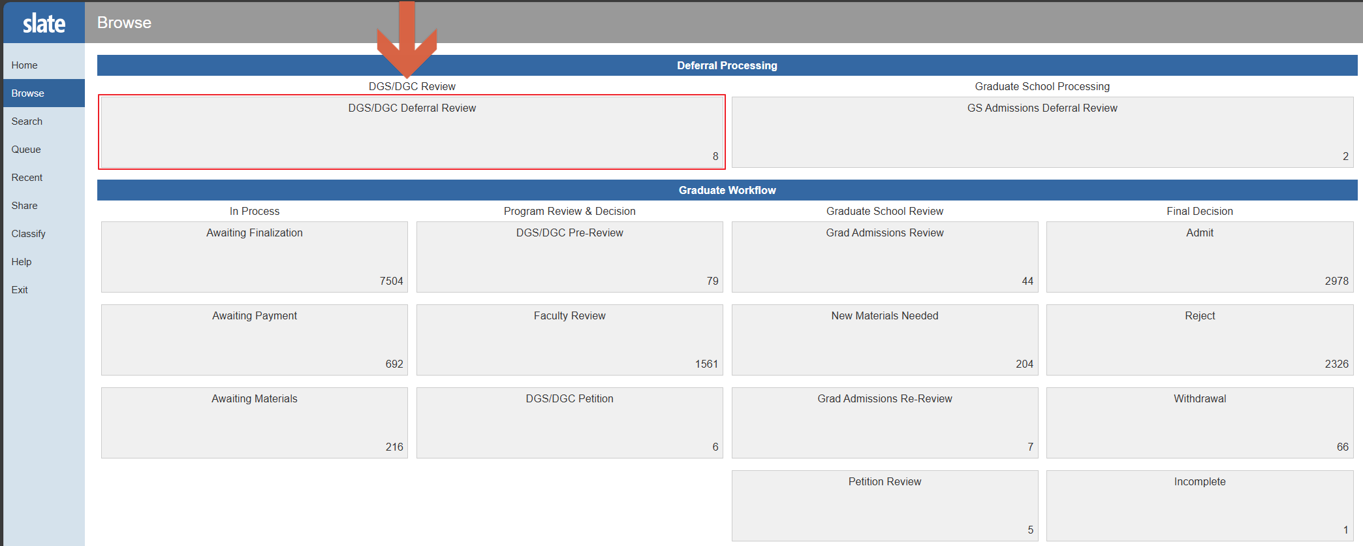Click Exit in the sidebar
Viewport: 1363px width, 546px height.
[20, 290]
